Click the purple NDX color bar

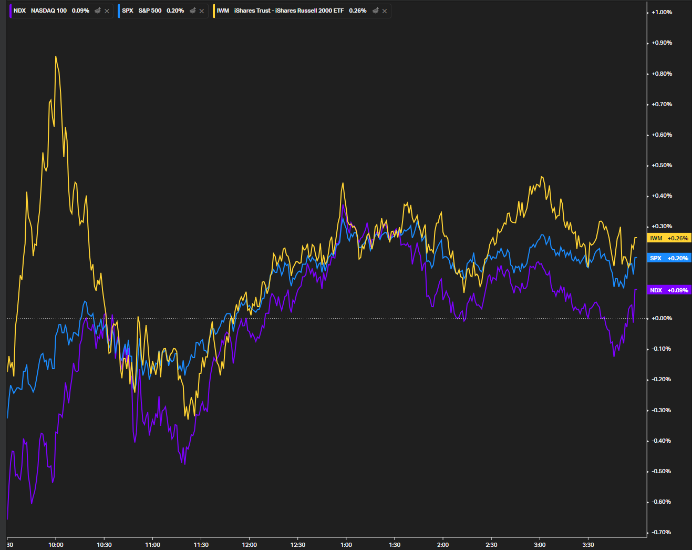tap(11, 11)
